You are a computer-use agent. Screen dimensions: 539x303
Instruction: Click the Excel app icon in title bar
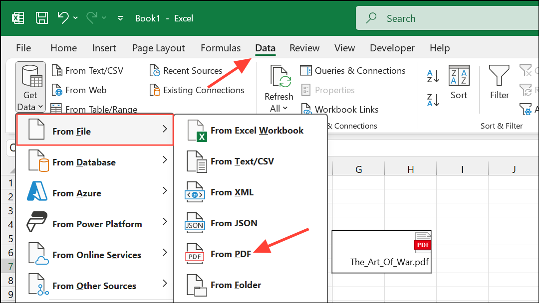tap(18, 18)
